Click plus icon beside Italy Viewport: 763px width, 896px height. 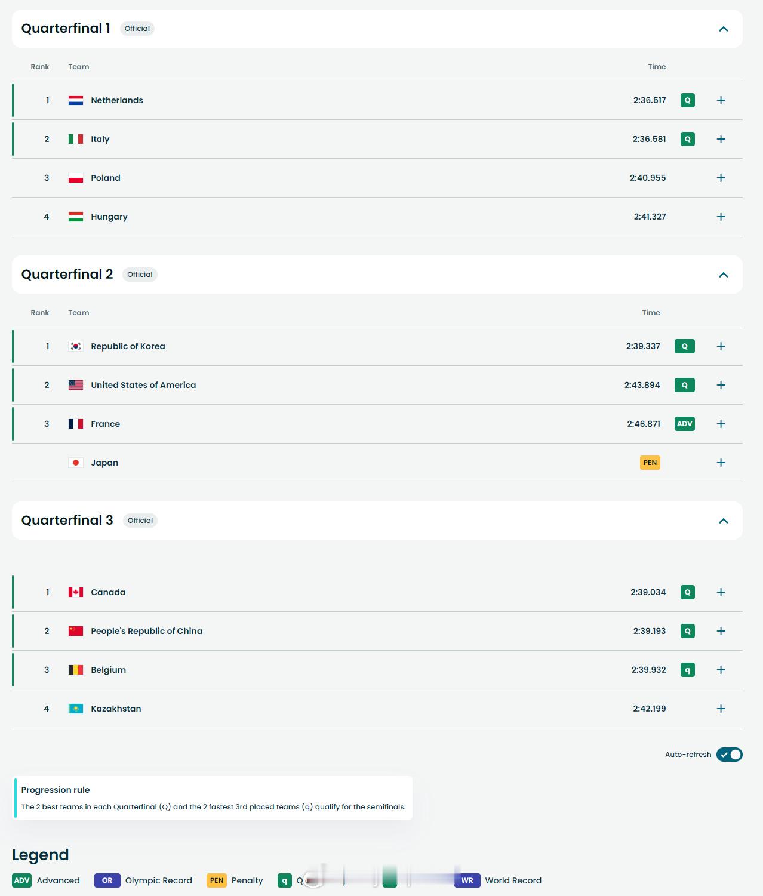pos(721,139)
